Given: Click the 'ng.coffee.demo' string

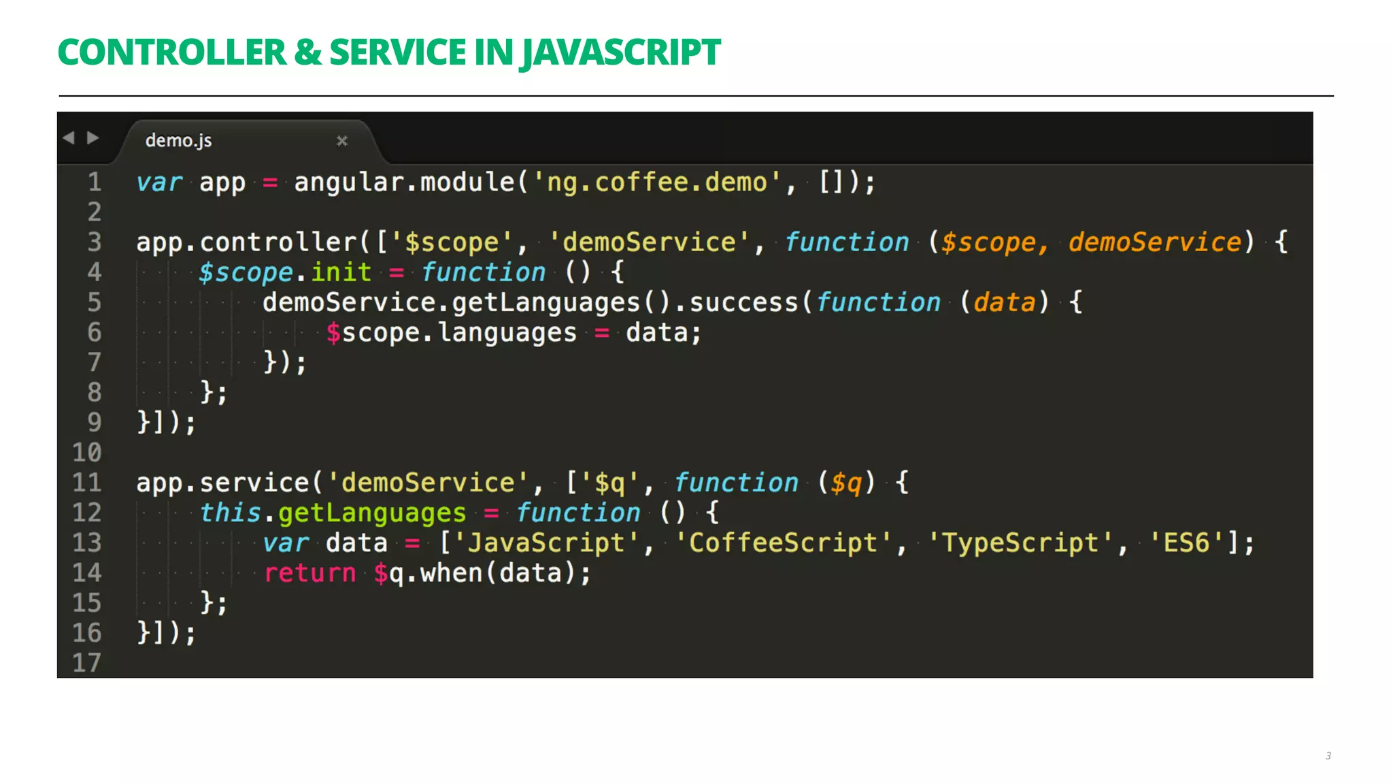Looking at the screenshot, I should coord(656,182).
